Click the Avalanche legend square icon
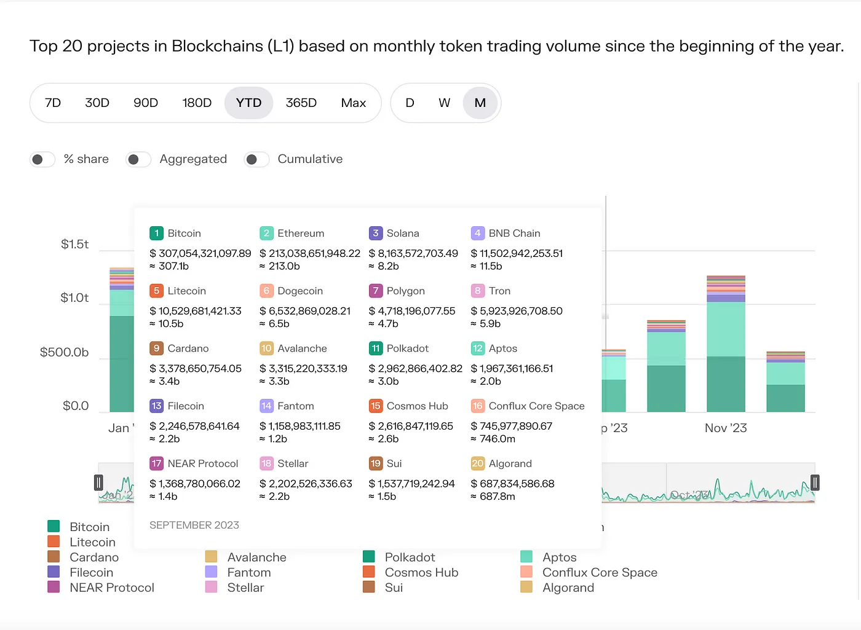 click(211, 557)
